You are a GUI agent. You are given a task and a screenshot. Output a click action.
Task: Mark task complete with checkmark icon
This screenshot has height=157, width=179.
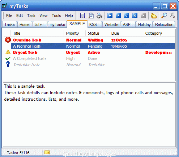(x=127, y=16)
